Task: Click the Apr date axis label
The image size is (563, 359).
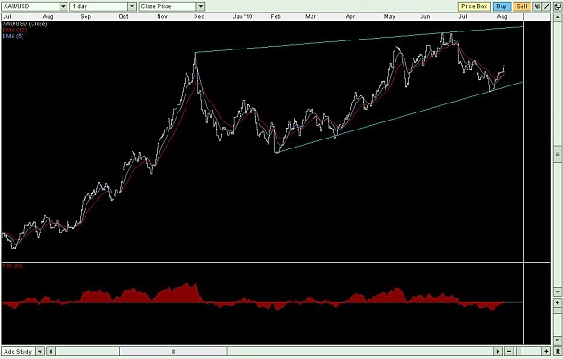Action: coord(350,16)
